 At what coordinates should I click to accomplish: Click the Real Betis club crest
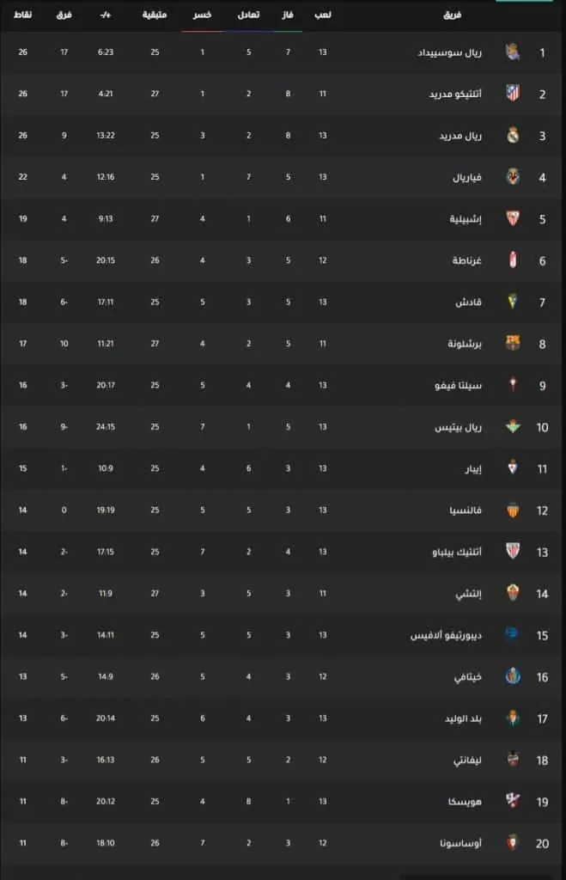(513, 426)
